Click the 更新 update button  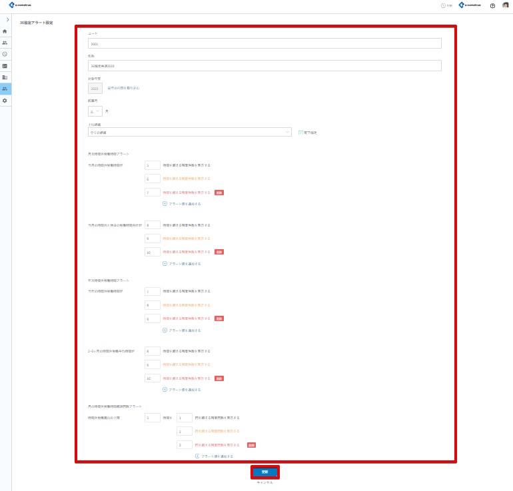[x=264, y=472]
